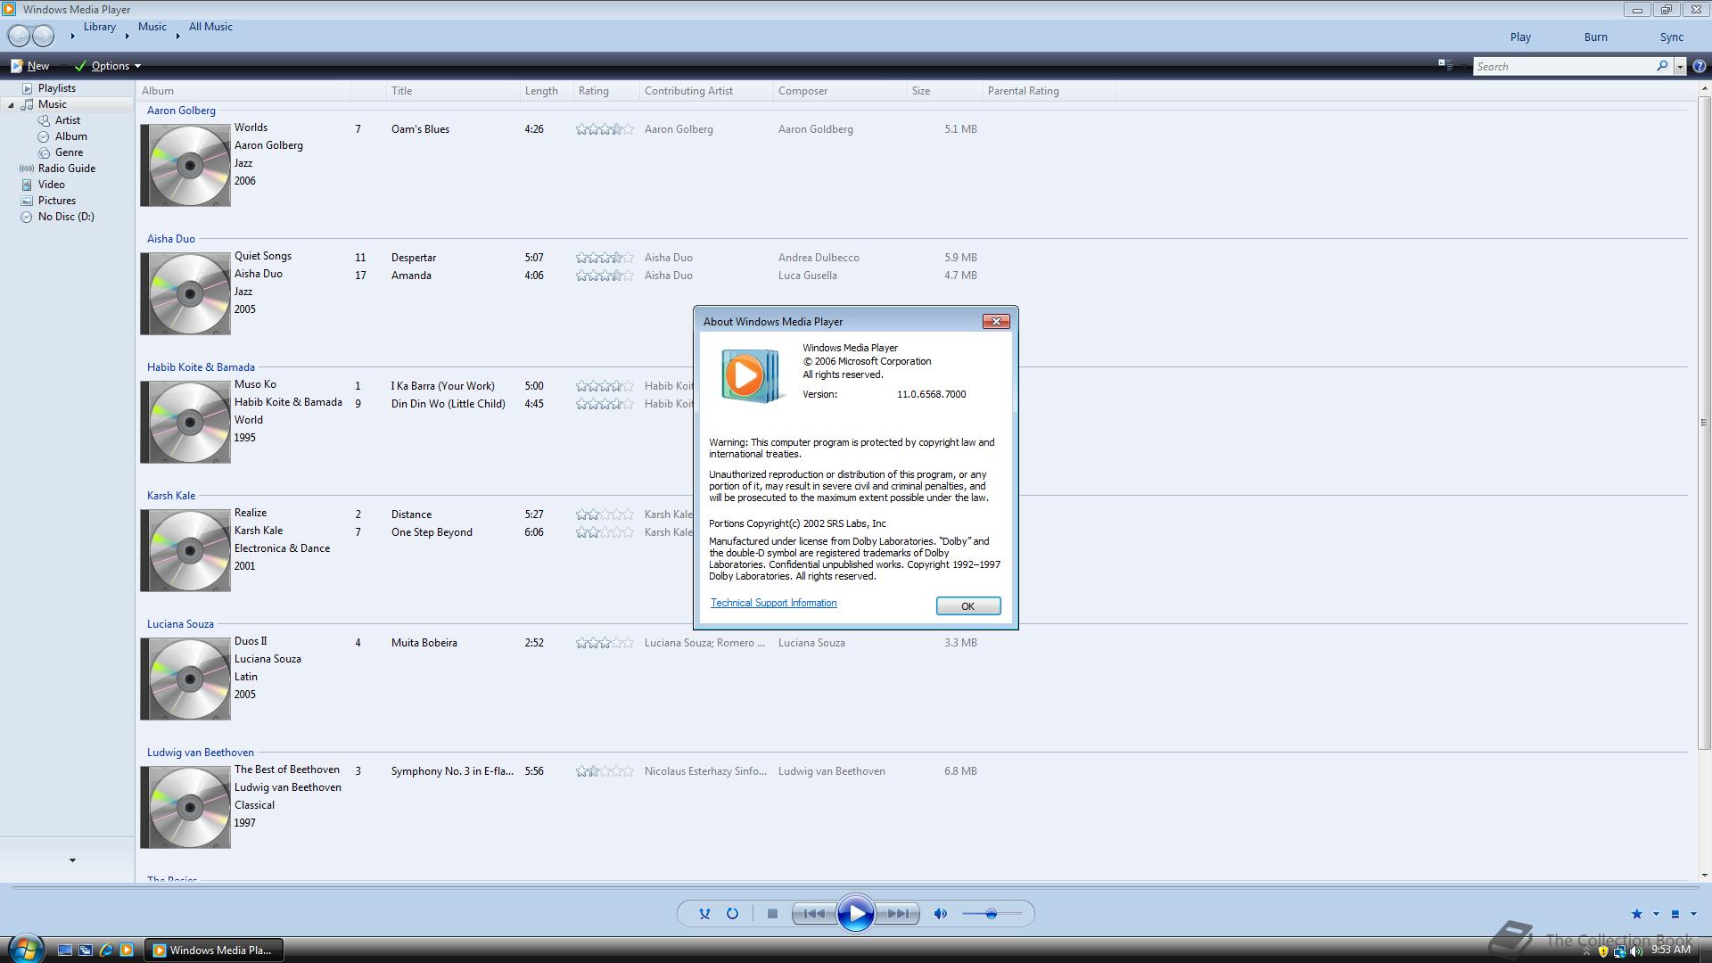The image size is (1712, 963).
Task: Sort by the Title column header
Action: 453,91
